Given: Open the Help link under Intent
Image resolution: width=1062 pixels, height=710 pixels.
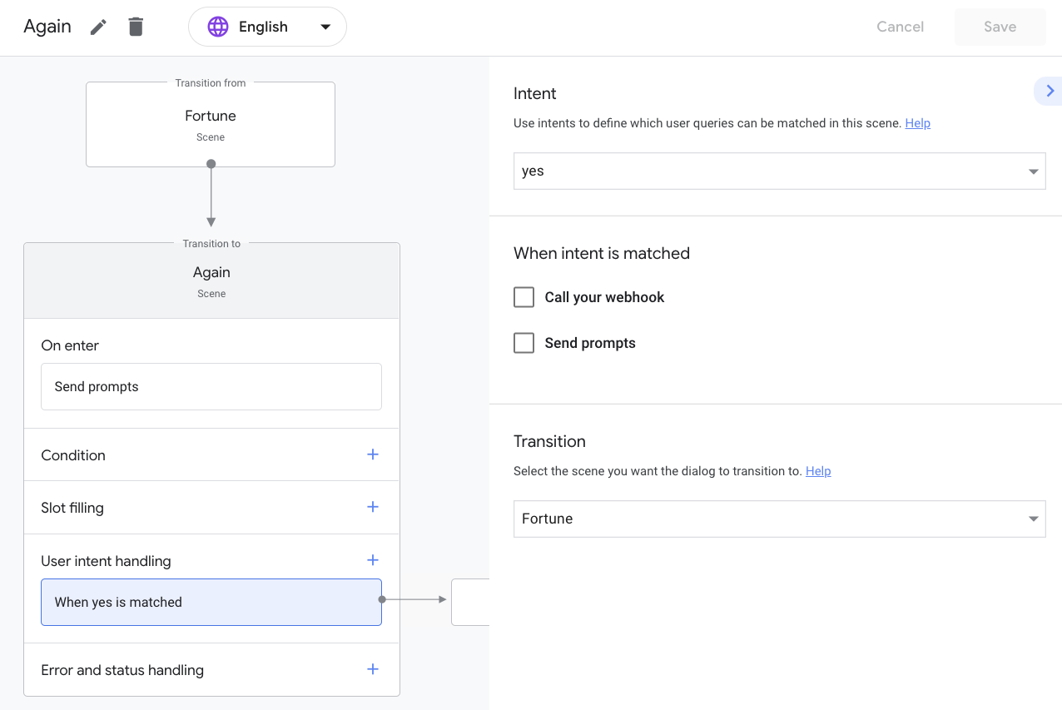Looking at the screenshot, I should pyautogui.click(x=917, y=123).
